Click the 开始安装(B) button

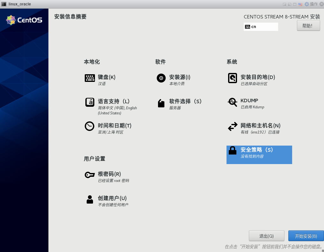[x=306, y=236]
